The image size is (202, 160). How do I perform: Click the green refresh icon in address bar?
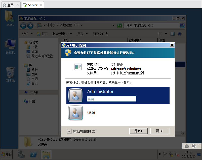tap(119, 25)
